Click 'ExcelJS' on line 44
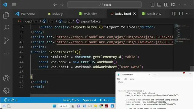The image size is (194, 109). [x=88, y=62]
